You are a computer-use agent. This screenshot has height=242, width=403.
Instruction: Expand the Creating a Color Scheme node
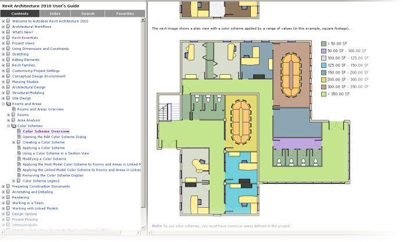point(13,142)
